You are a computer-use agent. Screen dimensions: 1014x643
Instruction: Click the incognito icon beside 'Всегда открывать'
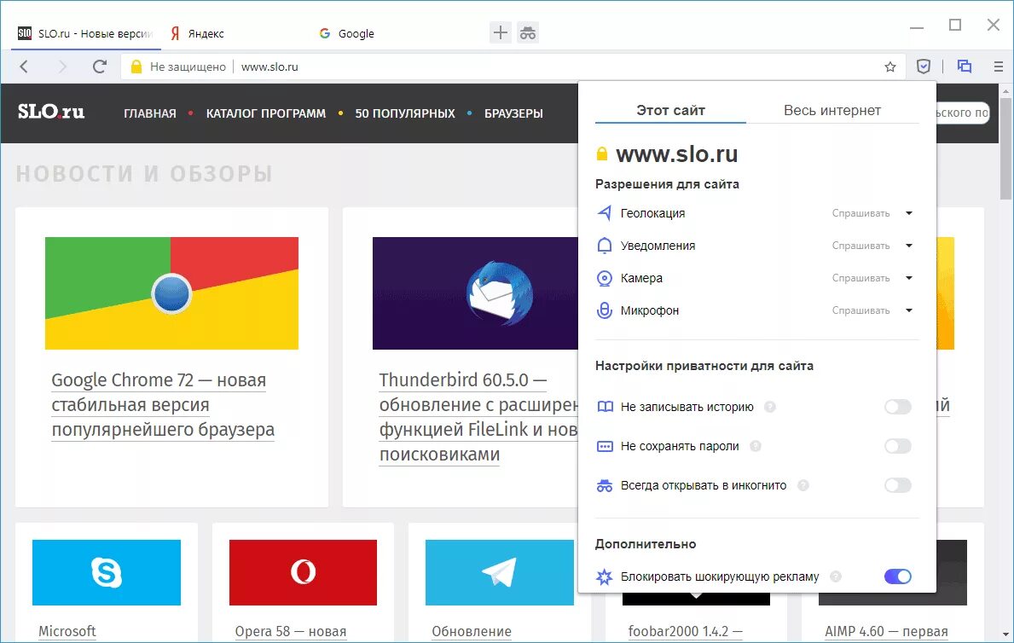click(x=605, y=485)
